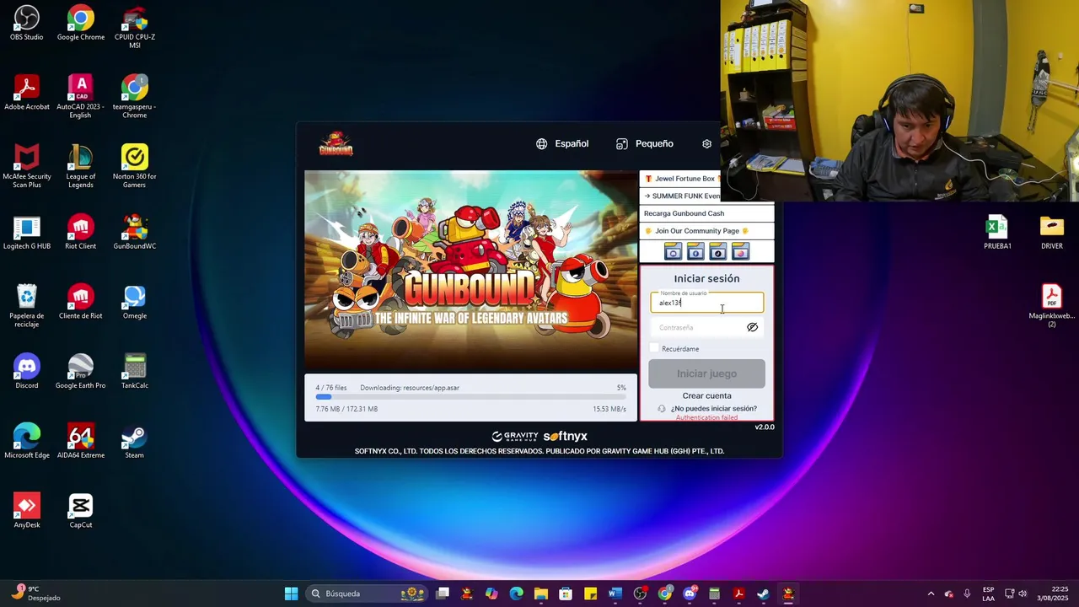Open Microsoft Word from taskbar

(x=615, y=594)
